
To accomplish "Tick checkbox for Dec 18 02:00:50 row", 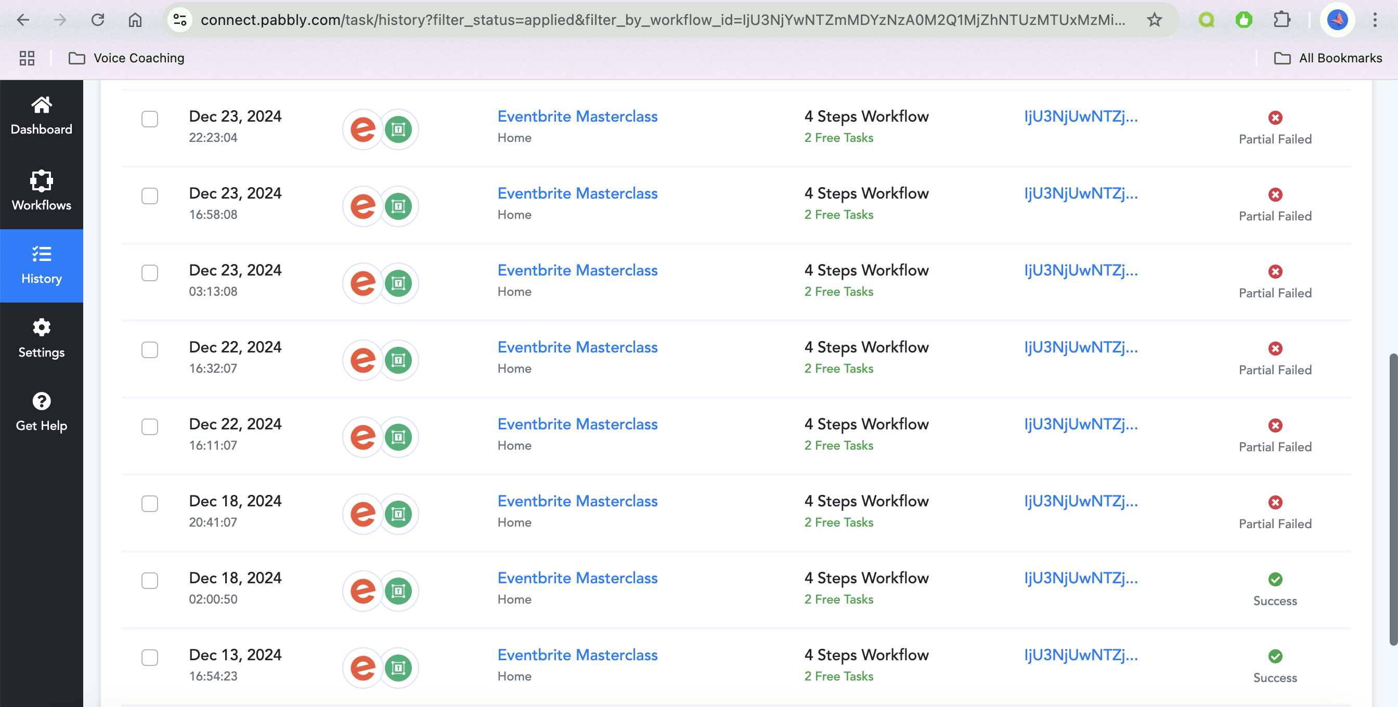I will click(x=150, y=581).
